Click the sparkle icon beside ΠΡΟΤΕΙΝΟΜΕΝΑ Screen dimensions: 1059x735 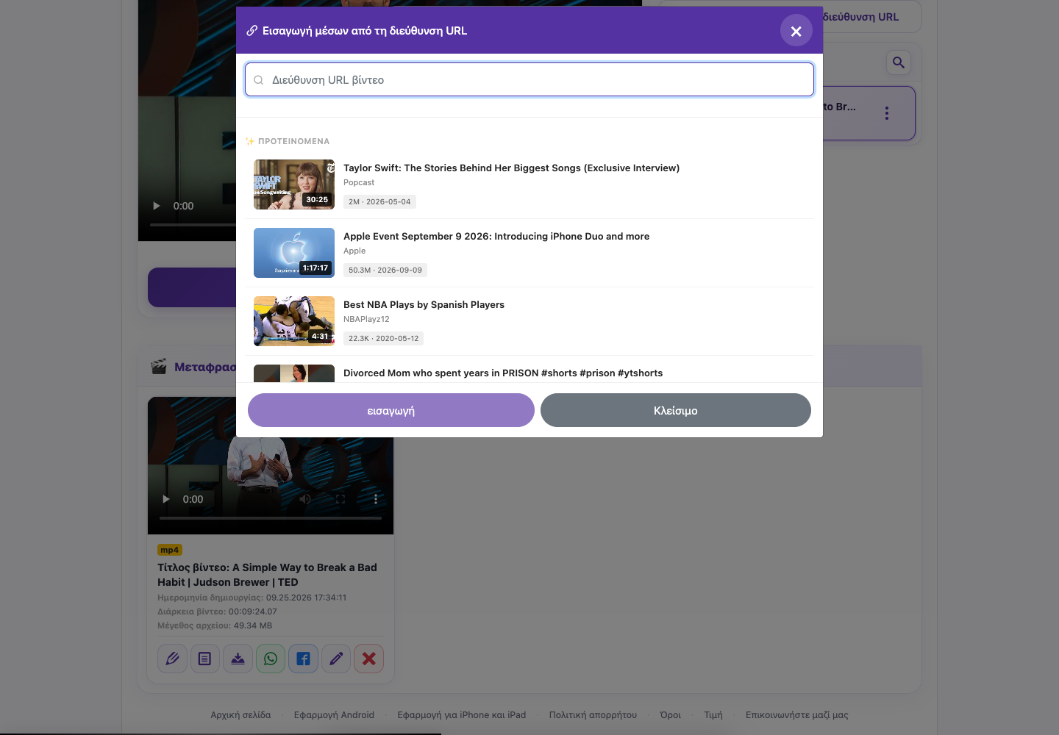click(x=250, y=141)
